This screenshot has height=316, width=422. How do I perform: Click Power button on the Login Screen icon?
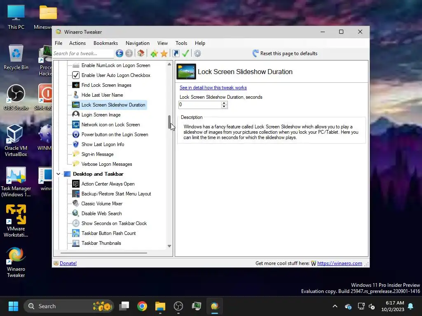[76, 135]
